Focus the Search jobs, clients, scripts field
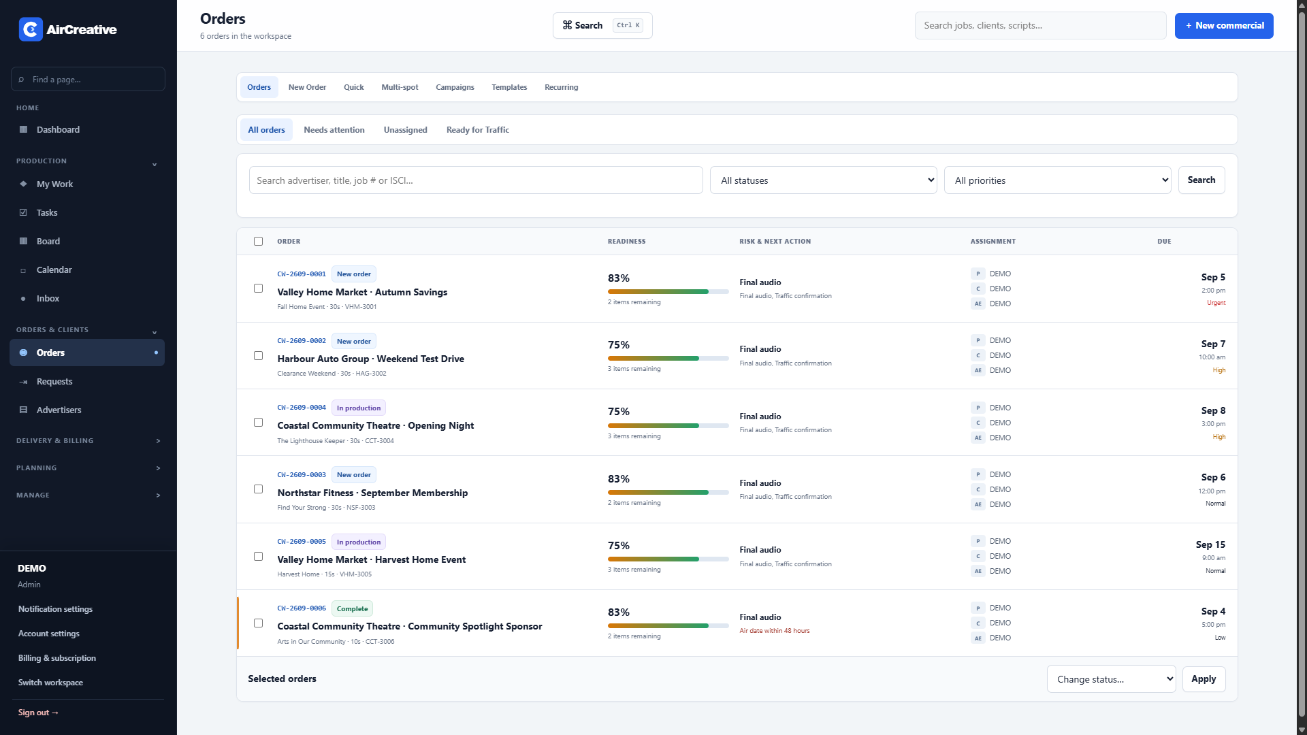This screenshot has height=735, width=1307. (x=1040, y=26)
